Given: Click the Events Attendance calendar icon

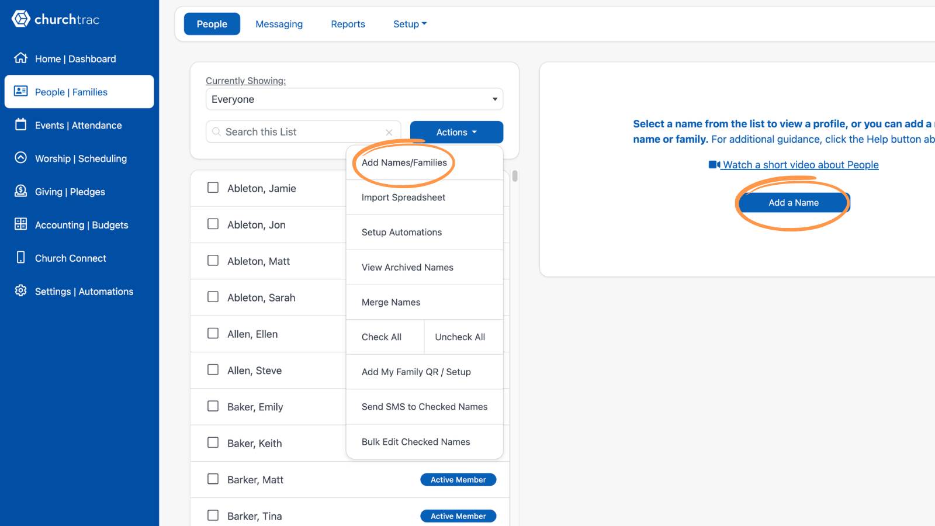Looking at the screenshot, I should (x=21, y=124).
